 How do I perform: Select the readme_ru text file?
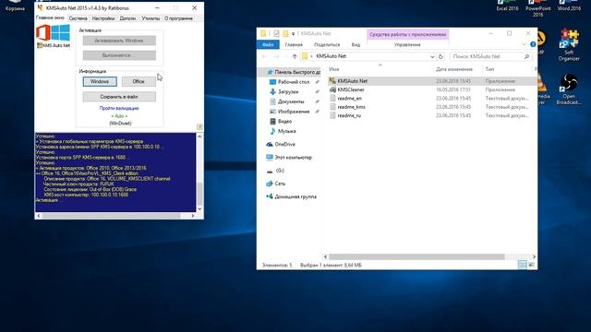[x=349, y=115]
